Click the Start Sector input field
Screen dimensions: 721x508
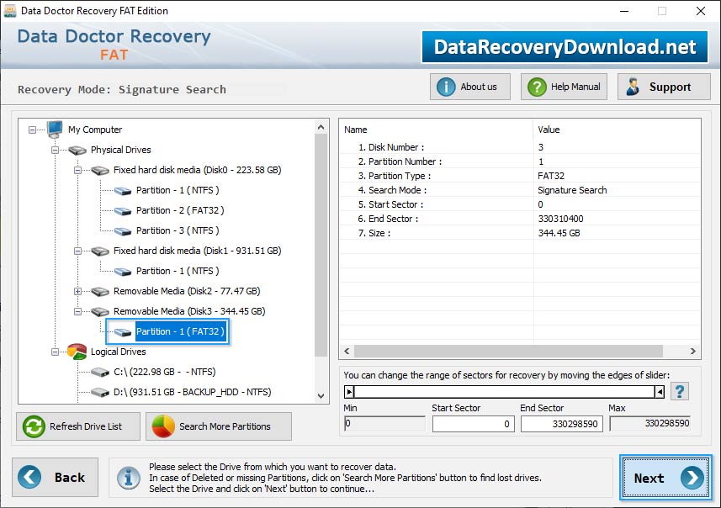point(473,424)
